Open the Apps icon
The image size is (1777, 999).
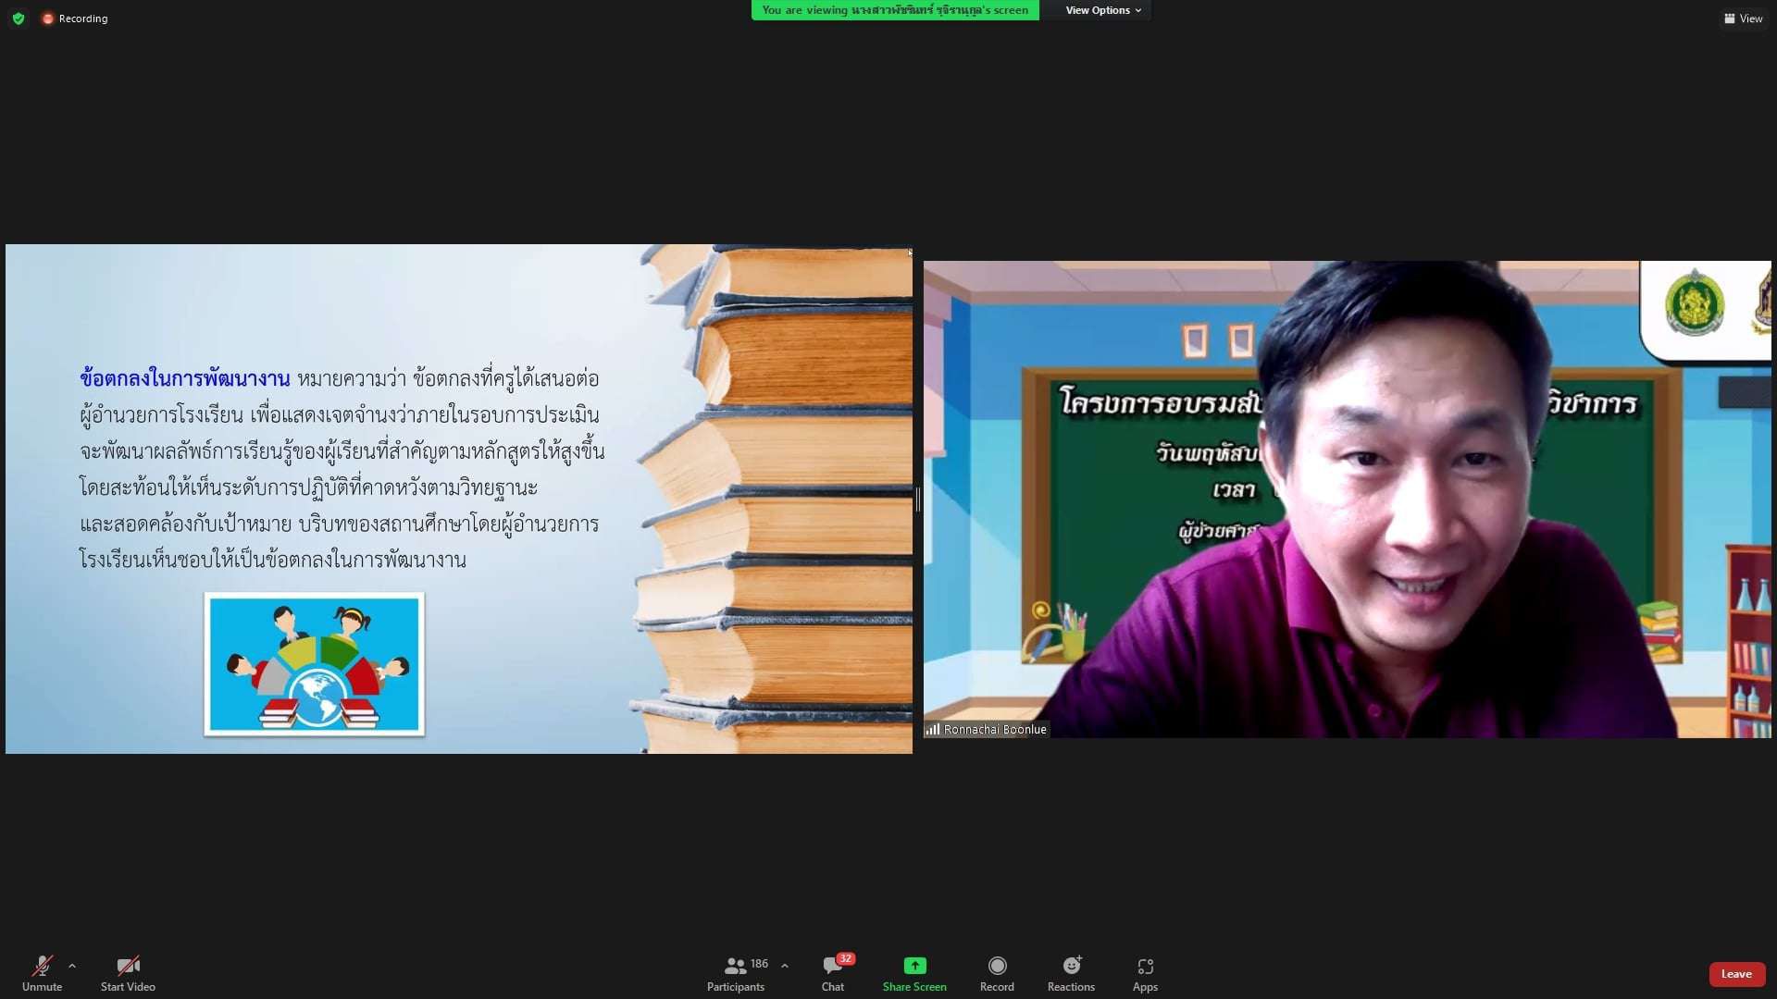pyautogui.click(x=1145, y=966)
